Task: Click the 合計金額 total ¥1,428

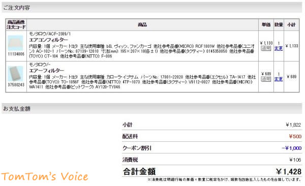Action: 289,172
